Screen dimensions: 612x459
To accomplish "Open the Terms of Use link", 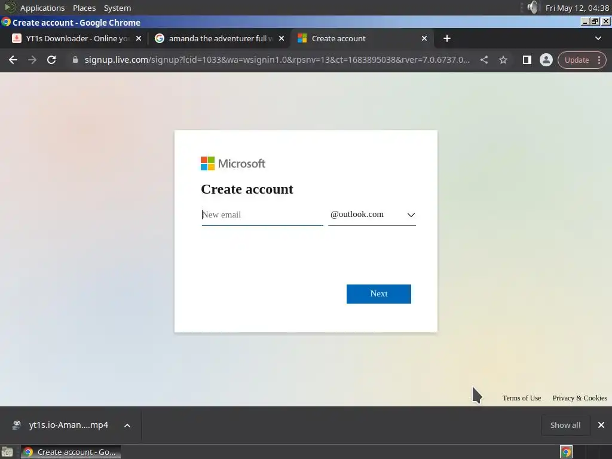I will tap(521, 397).
